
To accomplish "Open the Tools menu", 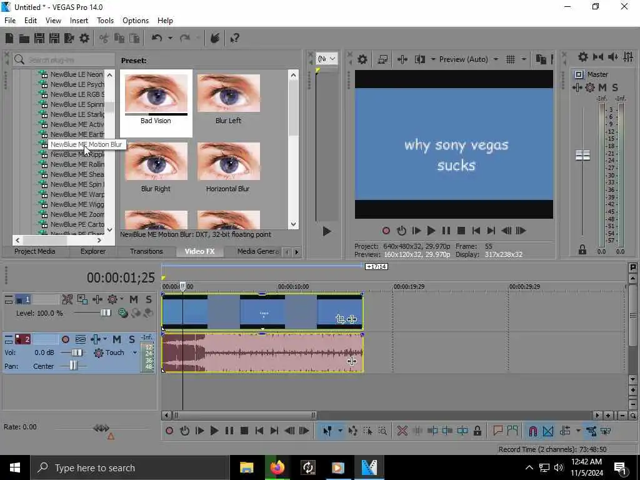I will [x=105, y=21].
